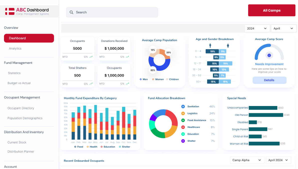Image resolution: width=298 pixels, height=169 pixels.
Task: Click the search magnifier icon
Action: pos(71,12)
